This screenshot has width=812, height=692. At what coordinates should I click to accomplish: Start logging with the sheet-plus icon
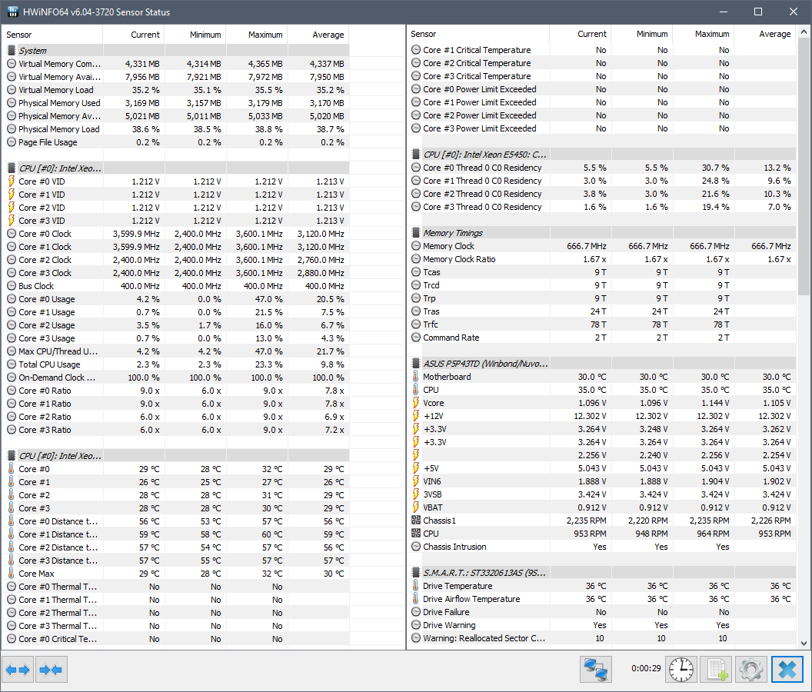(716, 670)
